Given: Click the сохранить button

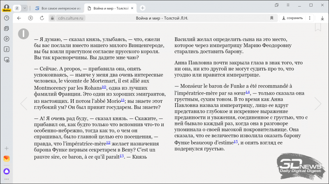Looking at the screenshot, I should click(x=292, y=18).
